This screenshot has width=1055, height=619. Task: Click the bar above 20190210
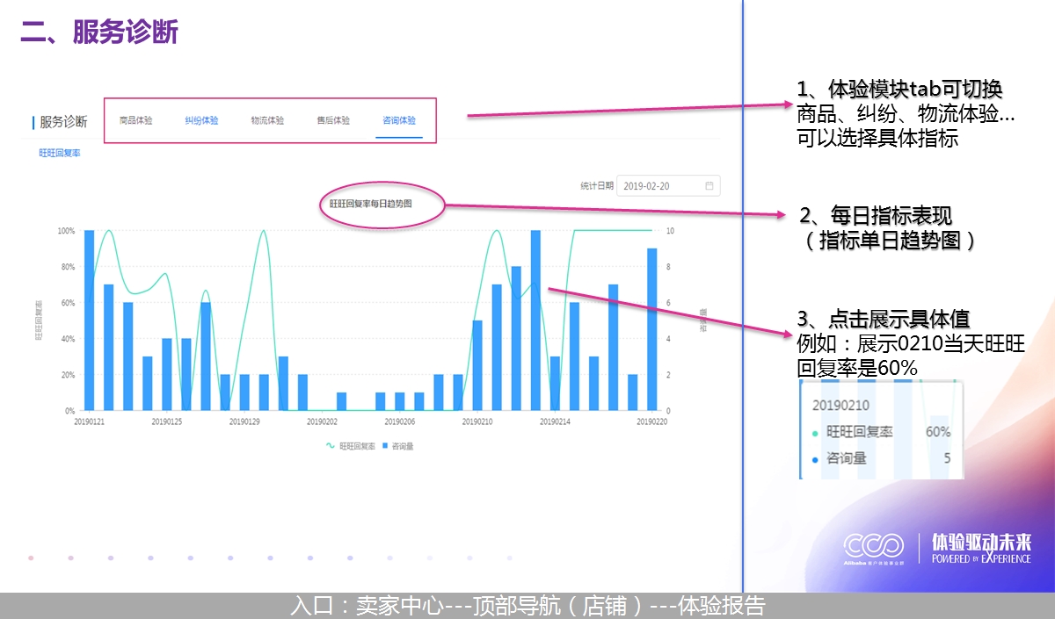(x=477, y=365)
